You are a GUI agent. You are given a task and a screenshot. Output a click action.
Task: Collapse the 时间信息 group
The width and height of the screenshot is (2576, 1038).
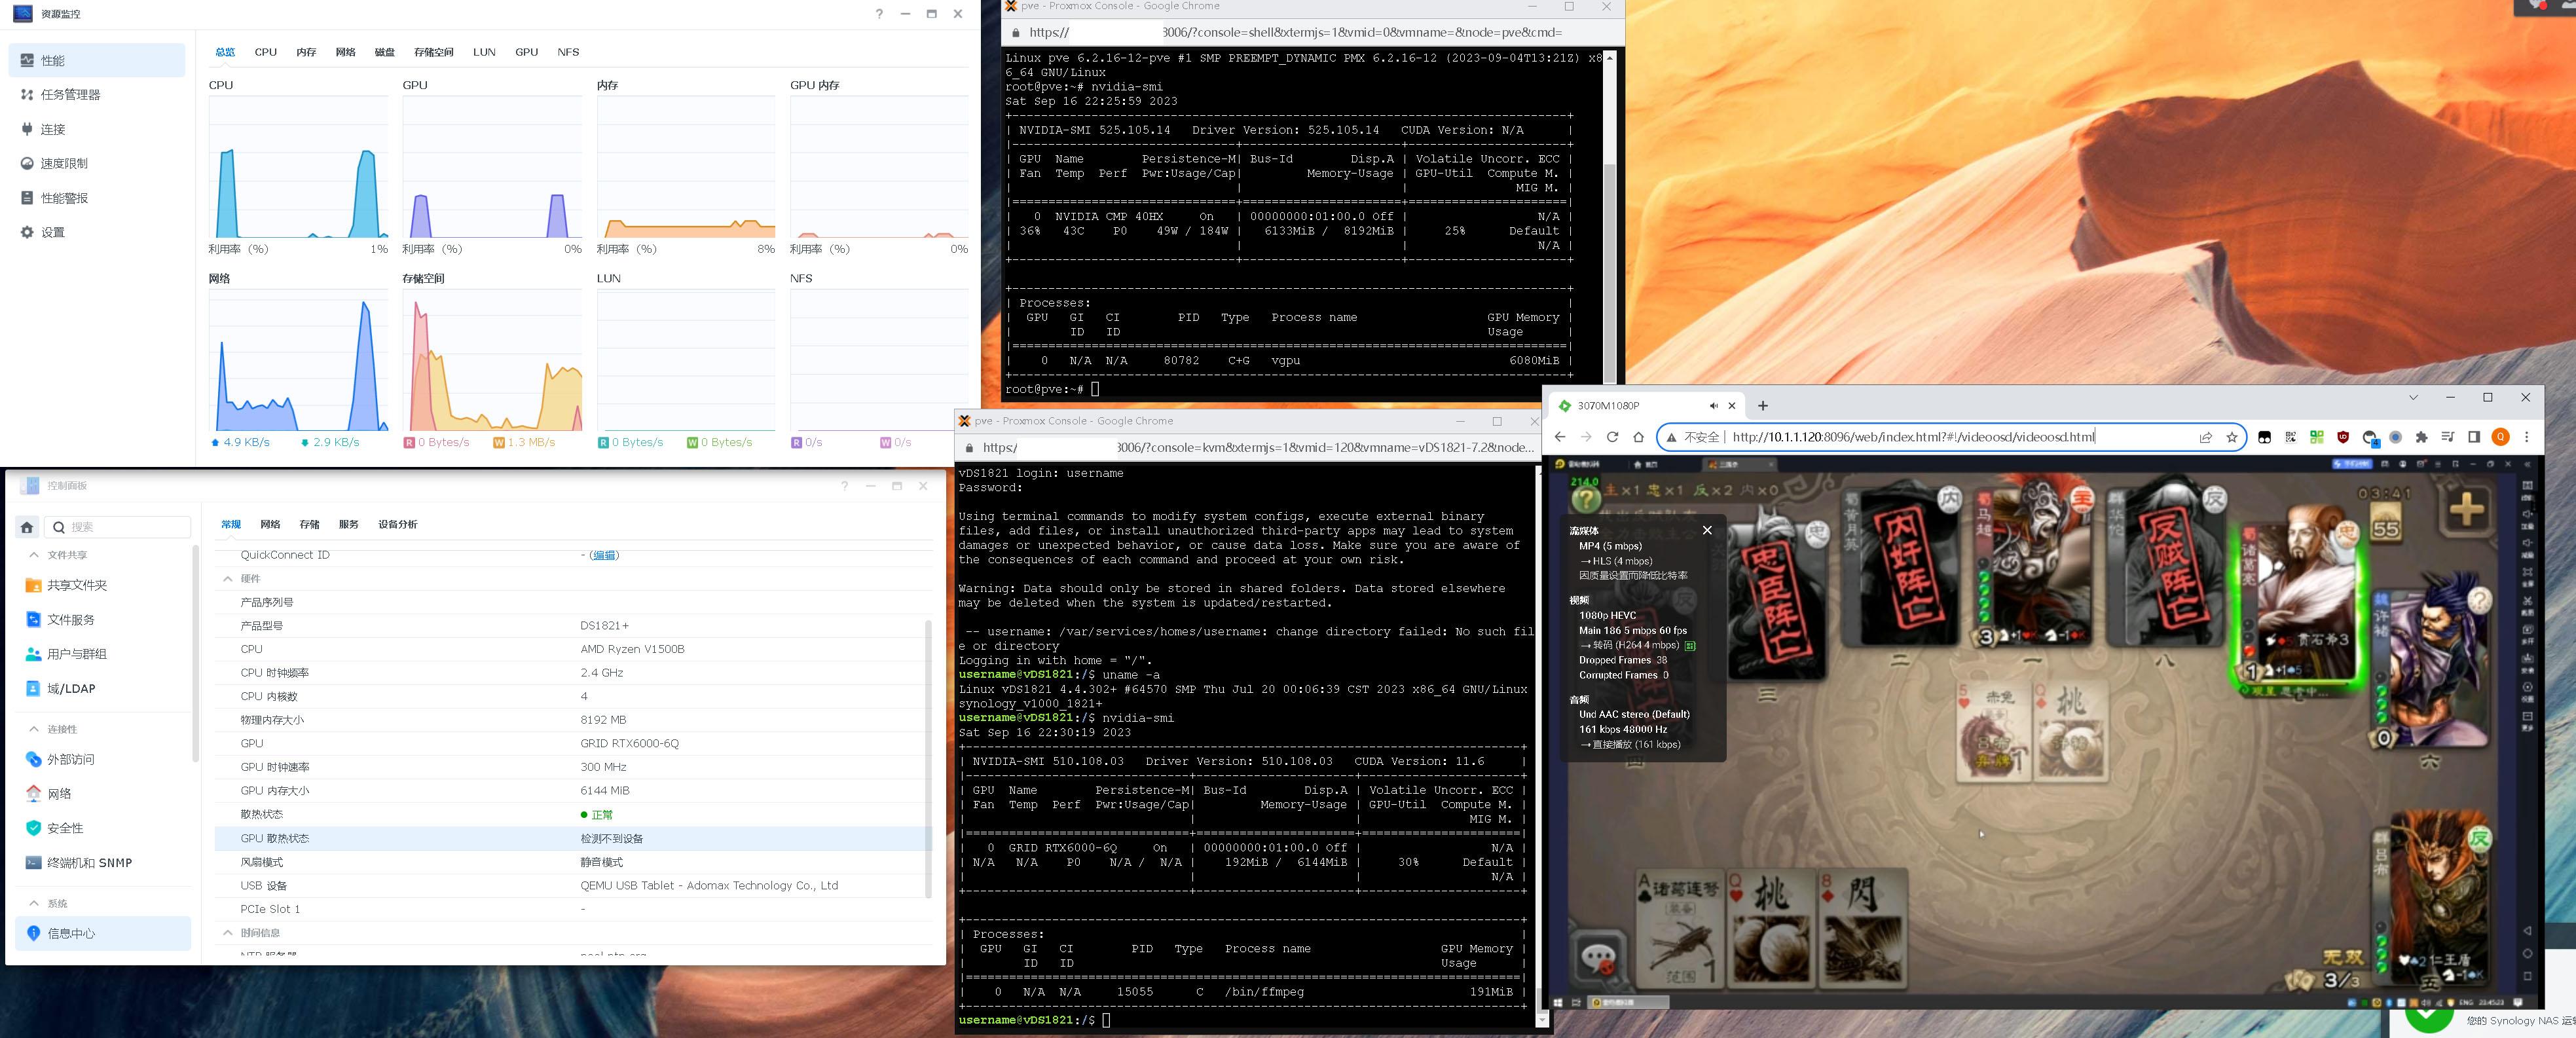(x=227, y=933)
